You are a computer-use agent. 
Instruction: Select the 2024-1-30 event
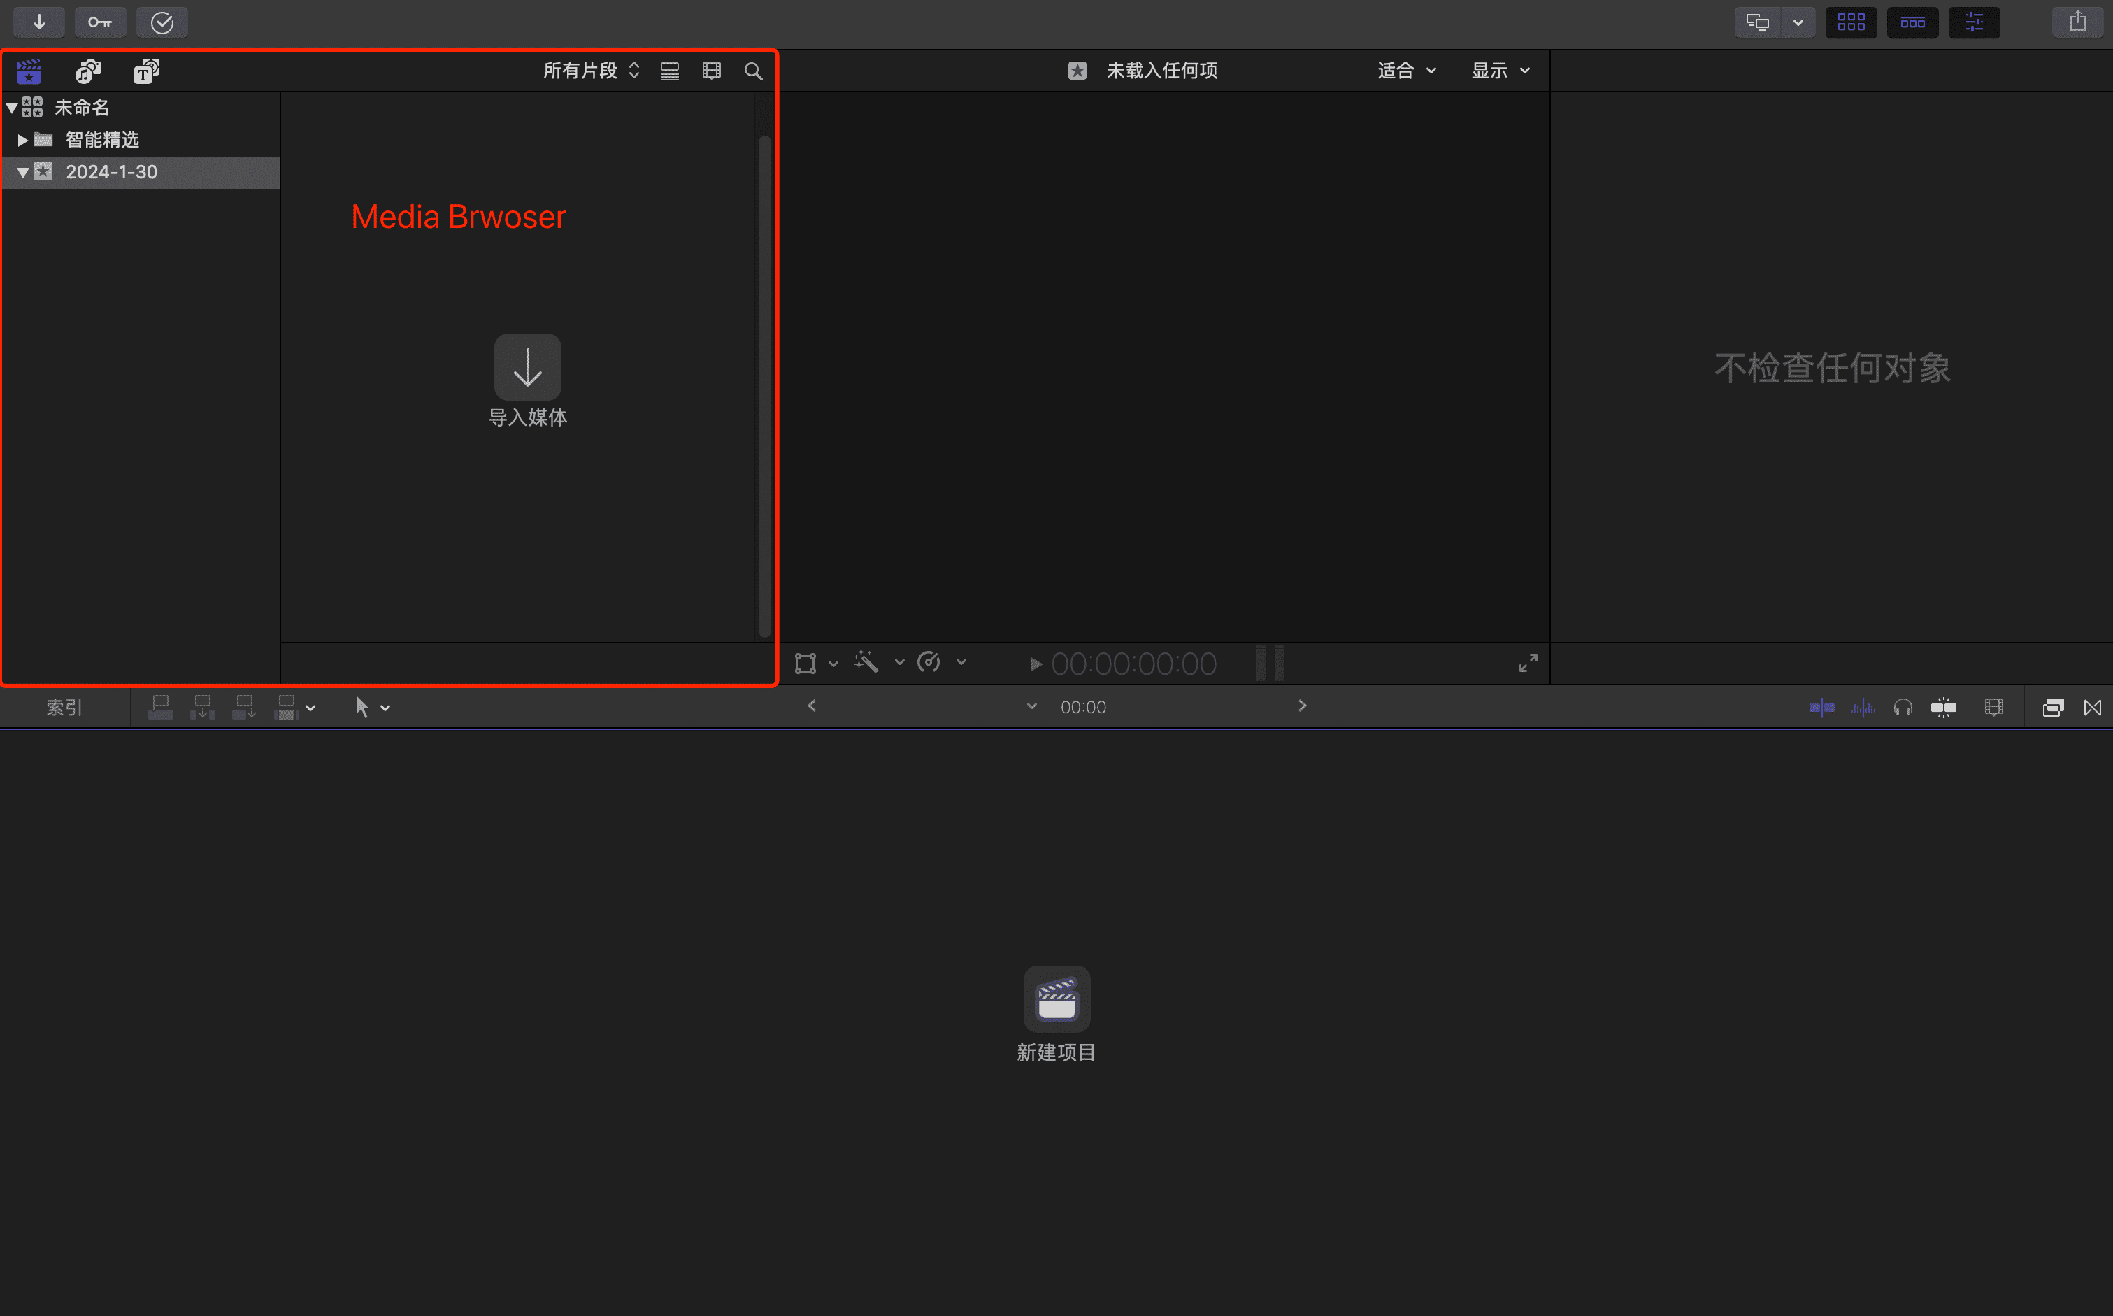click(140, 172)
